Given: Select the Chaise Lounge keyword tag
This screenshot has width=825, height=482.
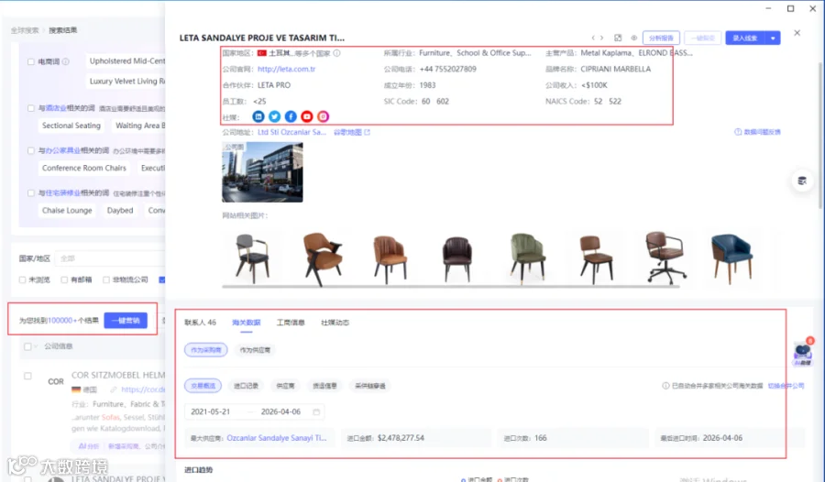Looking at the screenshot, I should coord(67,211).
